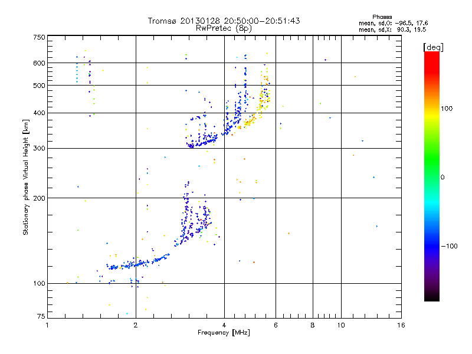The width and height of the screenshot is (472, 354).
Task: Click the 'RwPretec (8p)' subtitle text
Action: coord(224,28)
